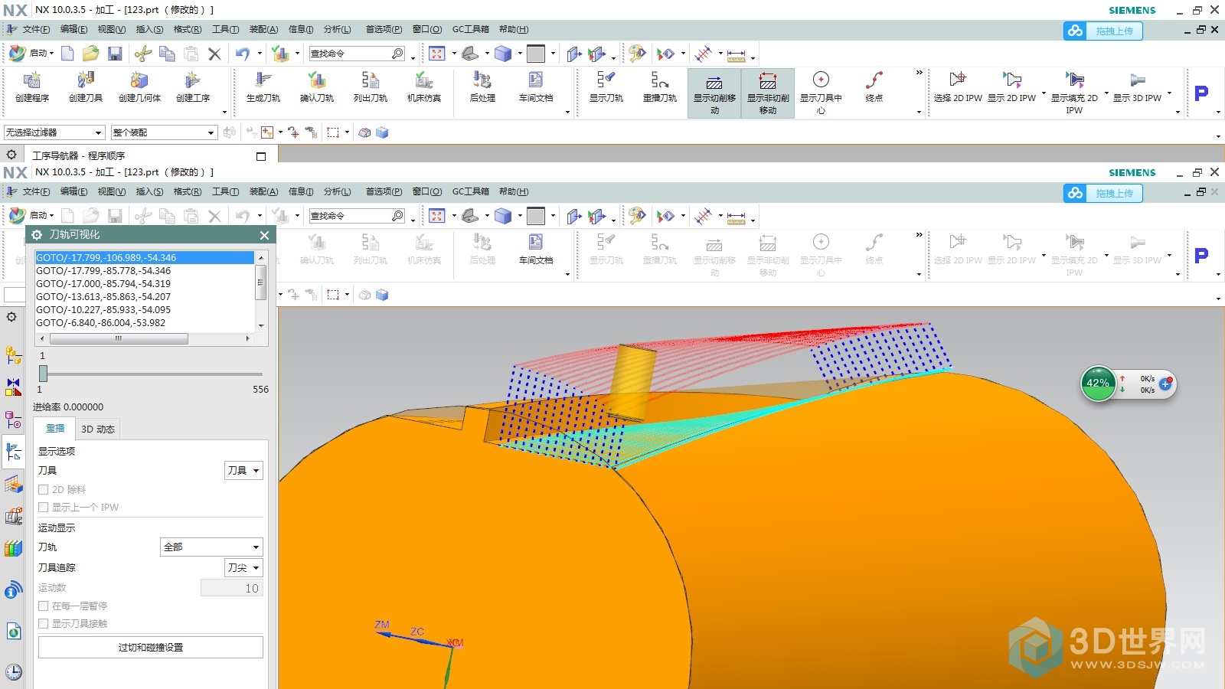The height and width of the screenshot is (689, 1225).
Task: Open the Constraint Navigator sidebar icon
Action: pyautogui.click(x=13, y=387)
